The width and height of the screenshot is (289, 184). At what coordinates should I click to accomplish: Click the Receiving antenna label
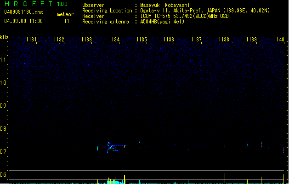(x=106, y=22)
